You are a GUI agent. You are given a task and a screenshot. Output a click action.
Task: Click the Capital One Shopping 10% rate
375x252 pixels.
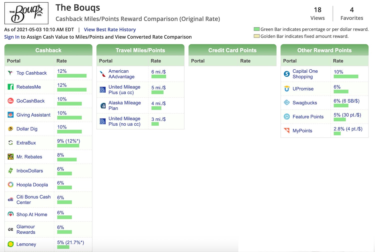tap(338, 72)
